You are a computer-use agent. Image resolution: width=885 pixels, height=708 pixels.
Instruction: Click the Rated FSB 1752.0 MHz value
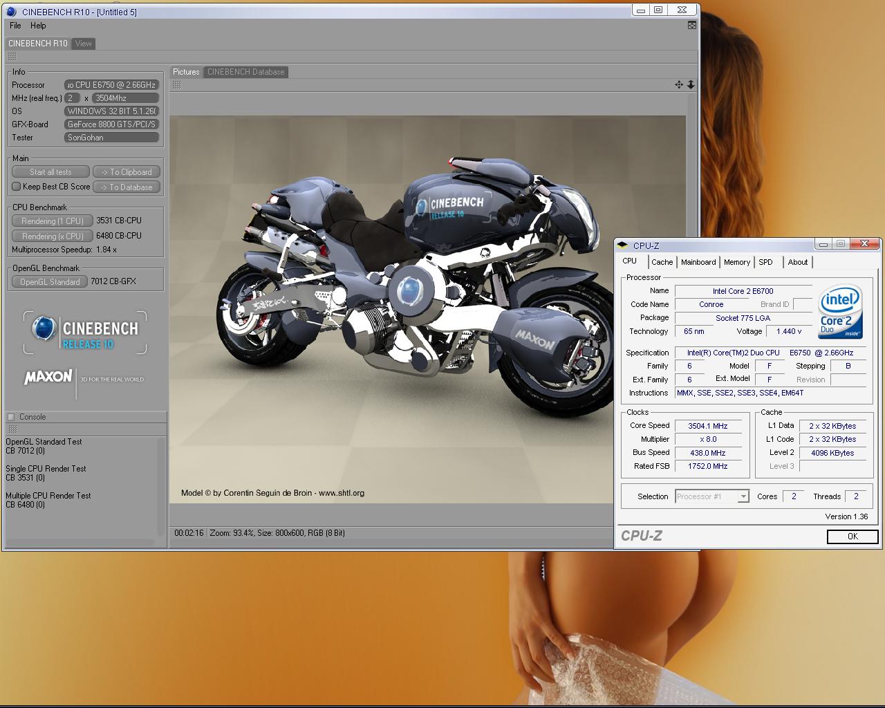point(708,466)
